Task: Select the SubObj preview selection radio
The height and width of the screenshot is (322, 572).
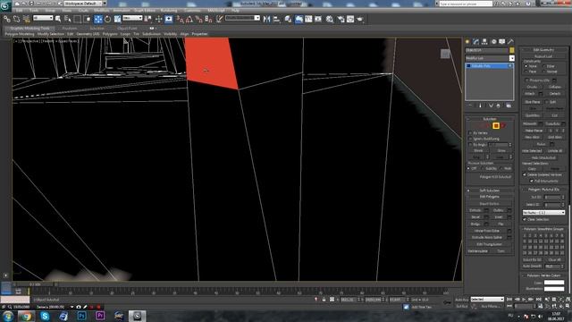Action: tap(484, 169)
